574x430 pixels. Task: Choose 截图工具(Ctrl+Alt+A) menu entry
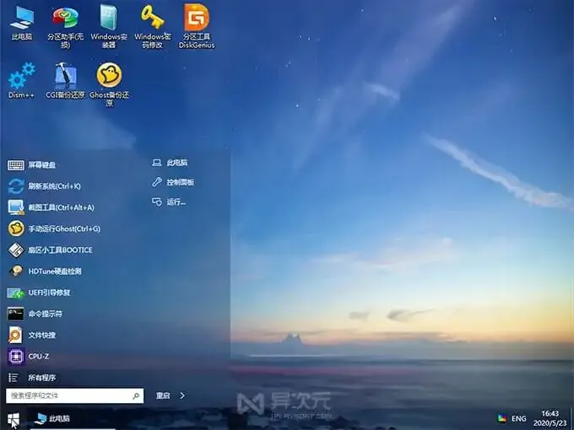tap(61, 207)
